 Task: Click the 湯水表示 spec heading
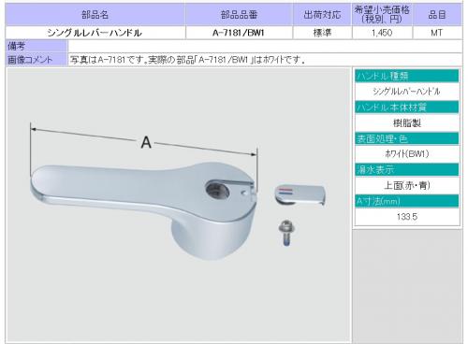[x=407, y=170]
